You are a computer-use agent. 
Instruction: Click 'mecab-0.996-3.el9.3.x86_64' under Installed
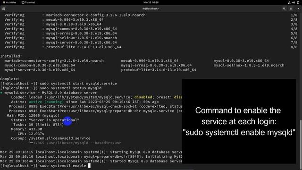coord(150,61)
